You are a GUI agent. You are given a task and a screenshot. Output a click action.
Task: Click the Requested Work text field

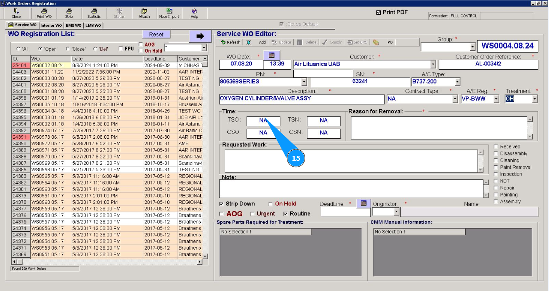[351, 161]
